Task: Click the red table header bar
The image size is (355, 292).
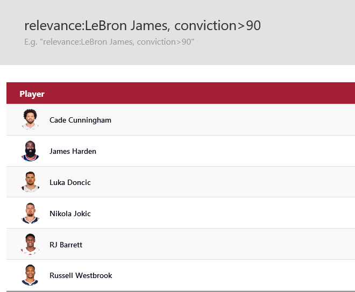Action: click(215, 94)
